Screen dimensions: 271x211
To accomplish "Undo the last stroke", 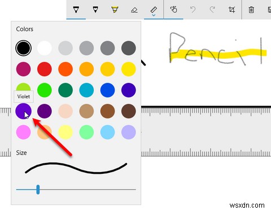I will click(x=193, y=10).
